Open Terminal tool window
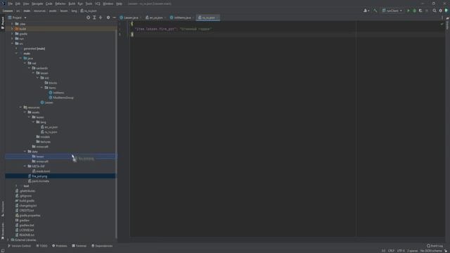Screen dimensions: 450x253 79,246
